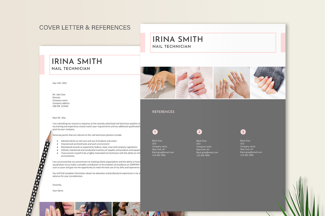Click phone 123.456.7890 under reference 3
The height and width of the screenshot is (216, 325).
click(x=247, y=155)
